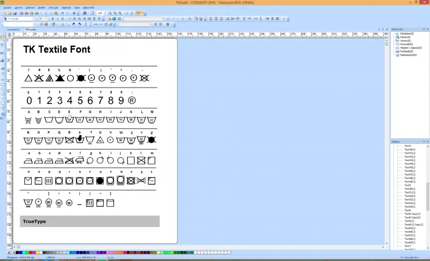
Task: Open the empty combo box on third toolbar left
Action: click(x=20, y=24)
